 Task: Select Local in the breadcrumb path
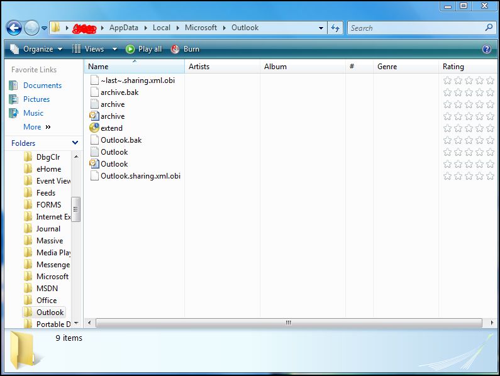162,28
